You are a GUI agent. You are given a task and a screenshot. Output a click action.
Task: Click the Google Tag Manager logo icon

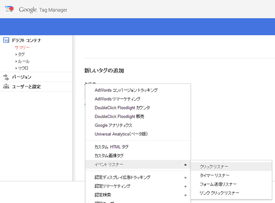[9, 9]
